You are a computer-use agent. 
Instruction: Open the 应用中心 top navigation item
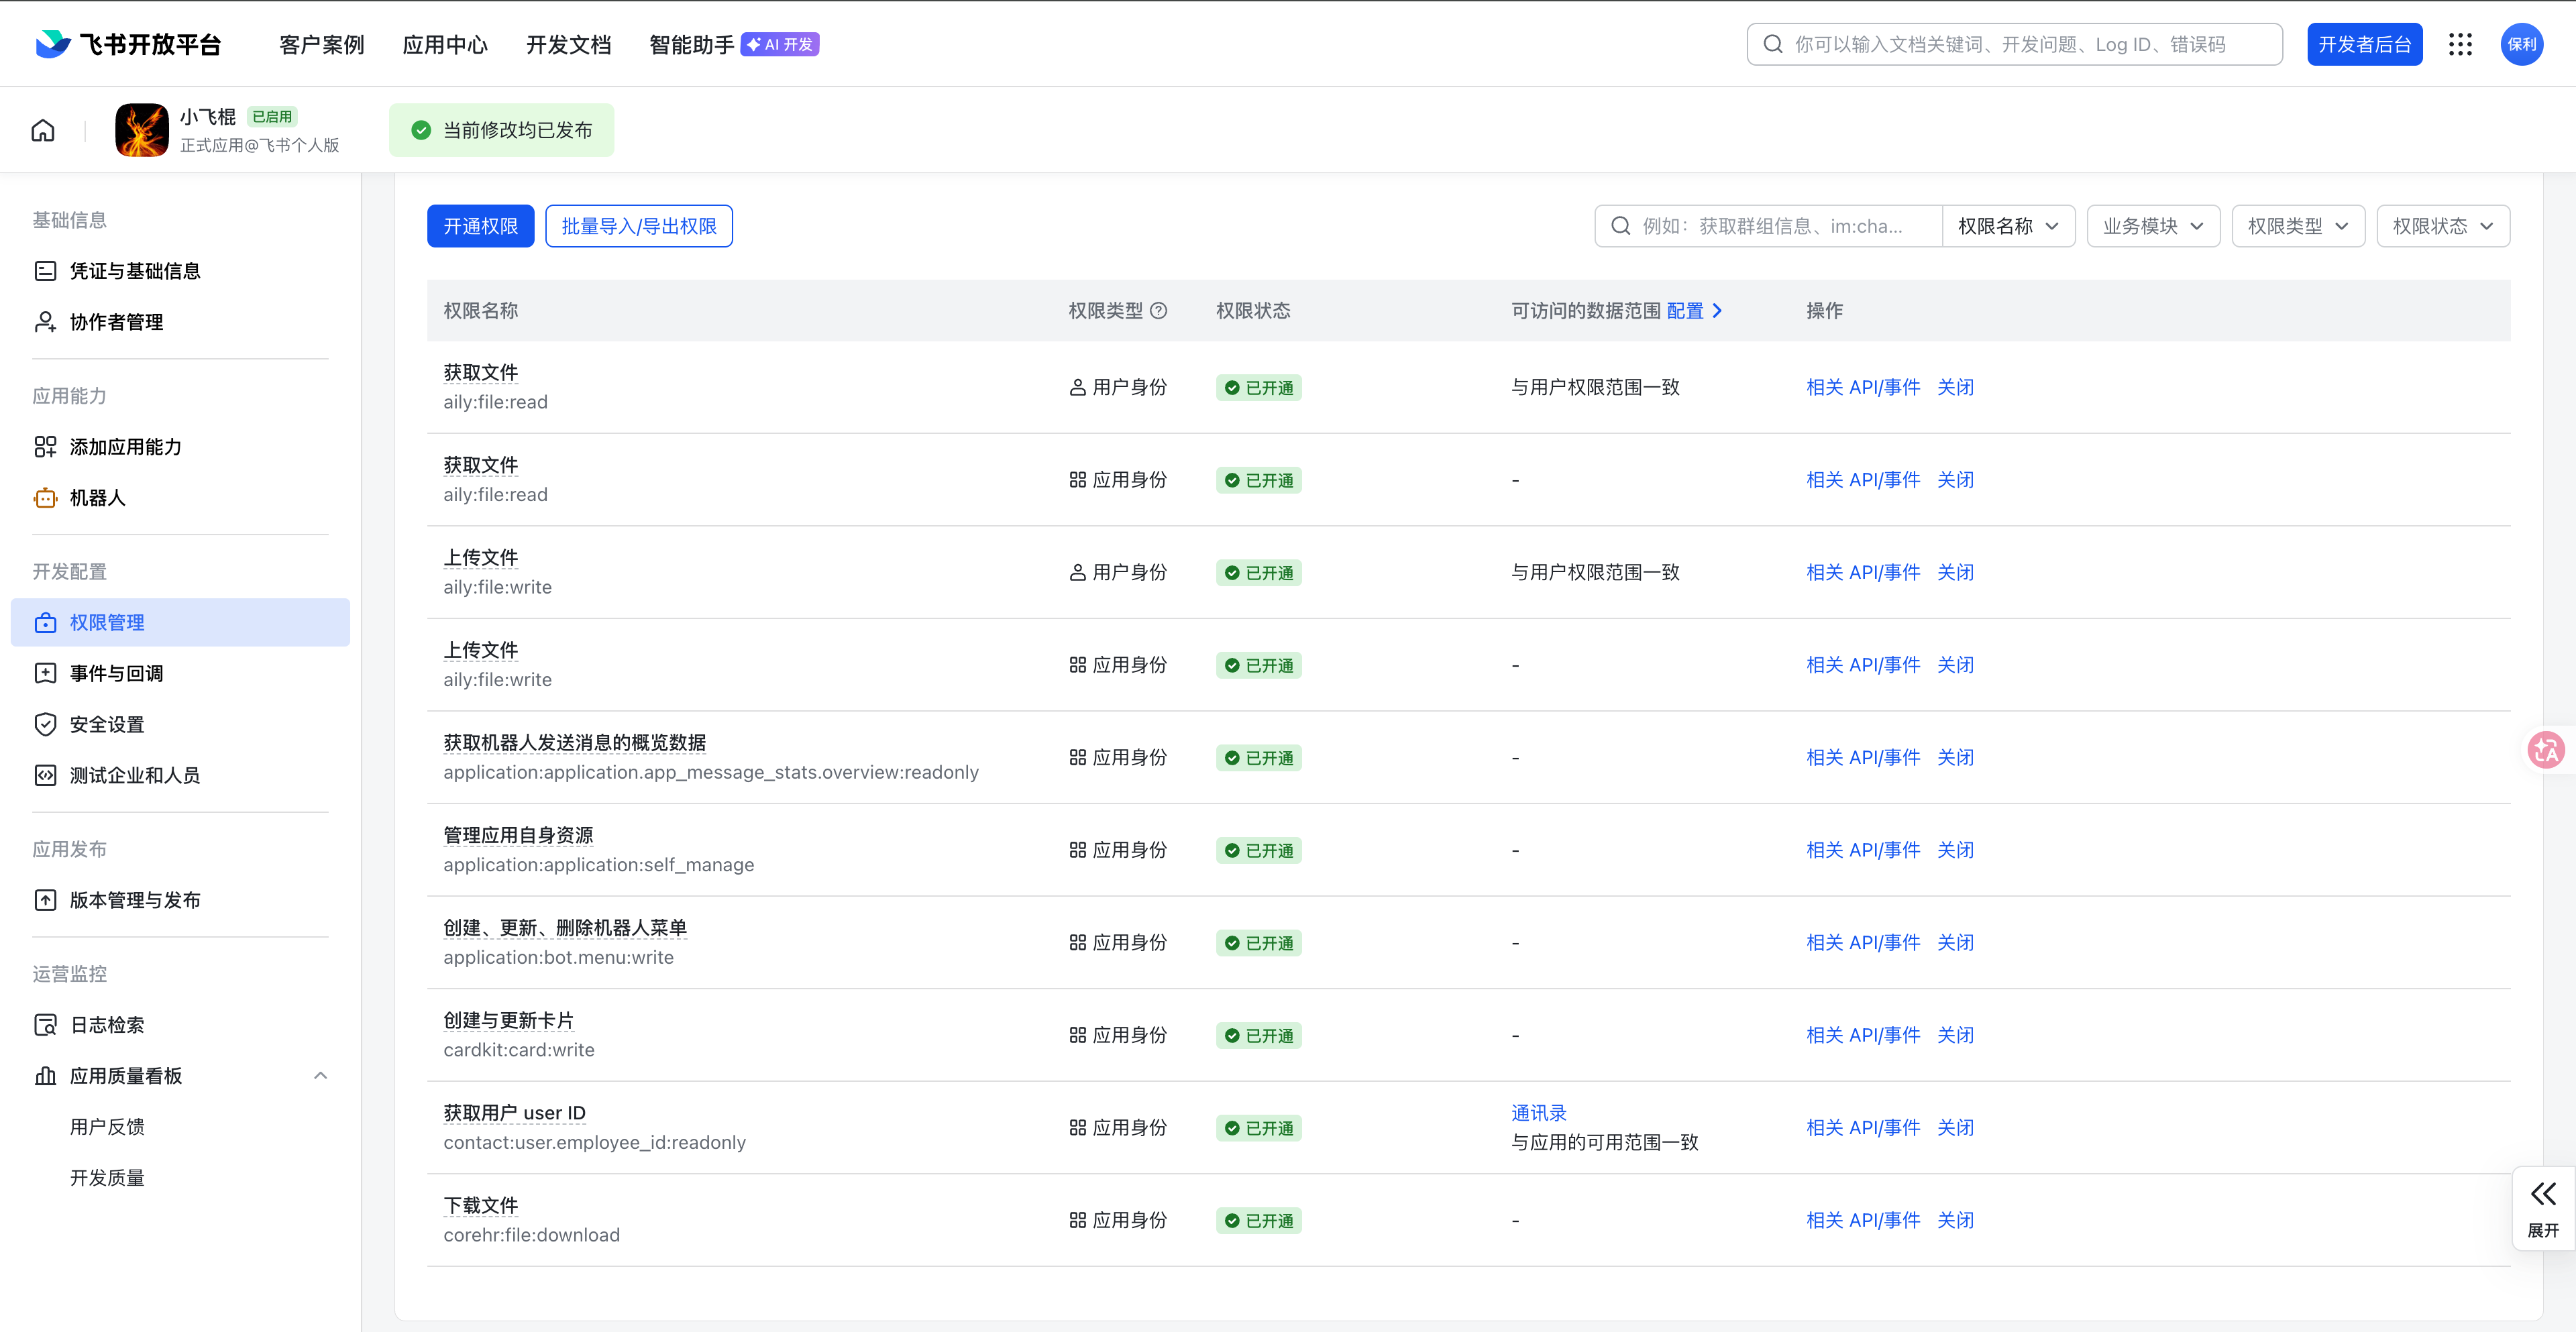445,44
